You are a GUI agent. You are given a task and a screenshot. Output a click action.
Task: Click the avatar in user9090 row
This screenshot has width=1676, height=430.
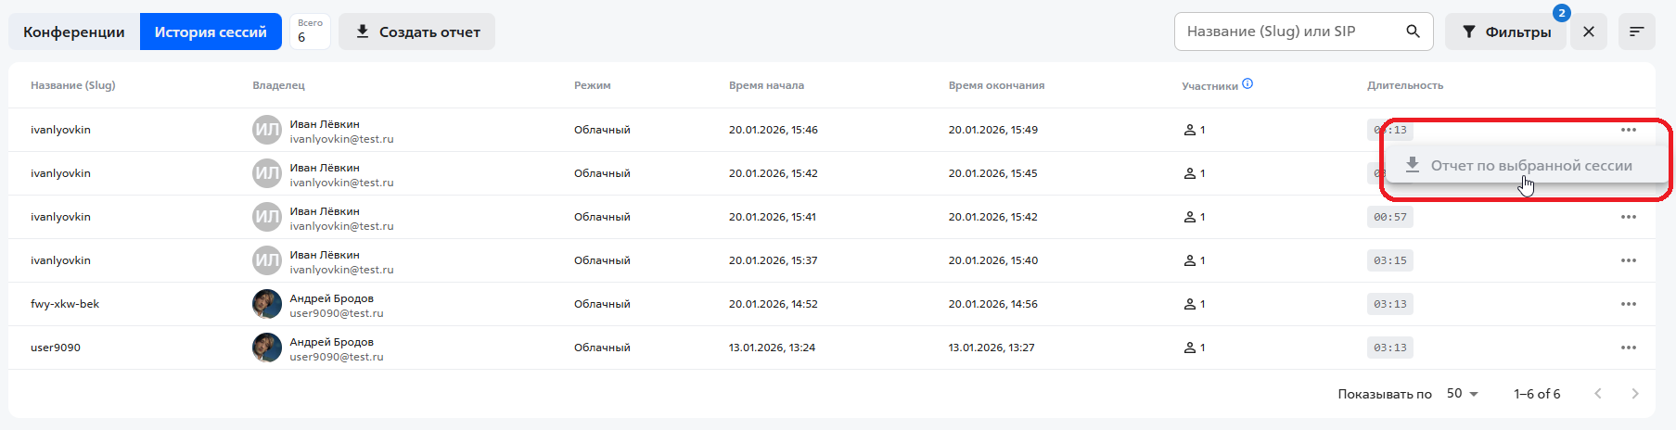coord(267,348)
